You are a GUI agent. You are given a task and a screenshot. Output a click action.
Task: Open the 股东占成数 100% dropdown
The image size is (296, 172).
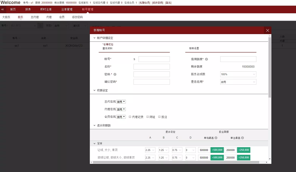click(238, 74)
